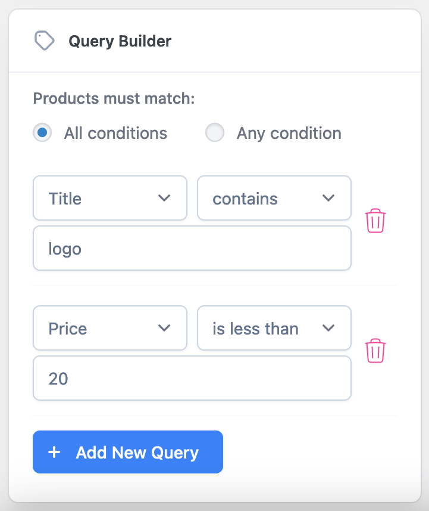This screenshot has width=429, height=511.
Task: Delete the Title contains logo condition
Action: pos(375,220)
